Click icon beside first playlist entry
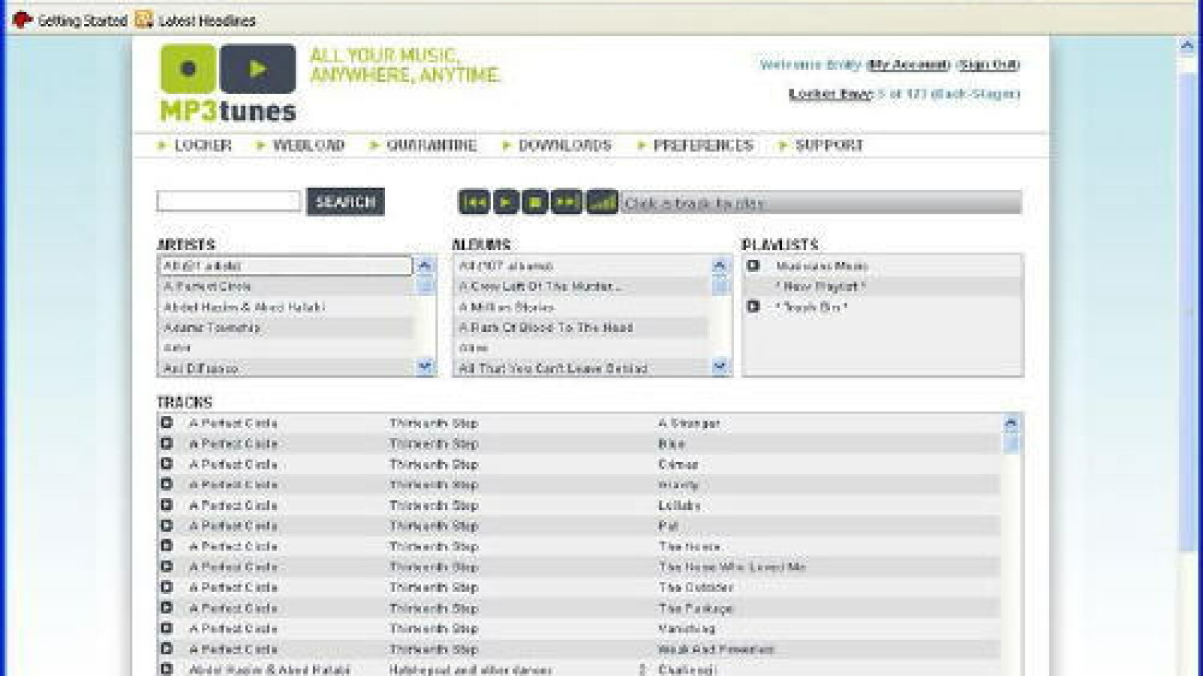This screenshot has width=1203, height=676. point(753,266)
